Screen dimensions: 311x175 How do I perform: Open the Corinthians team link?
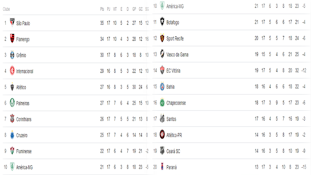click(x=24, y=119)
